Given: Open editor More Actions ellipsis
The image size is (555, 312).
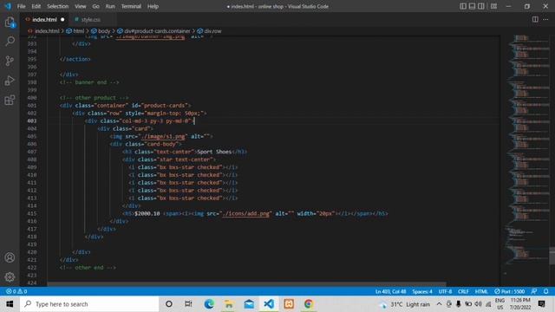Looking at the screenshot, I should [x=545, y=19].
